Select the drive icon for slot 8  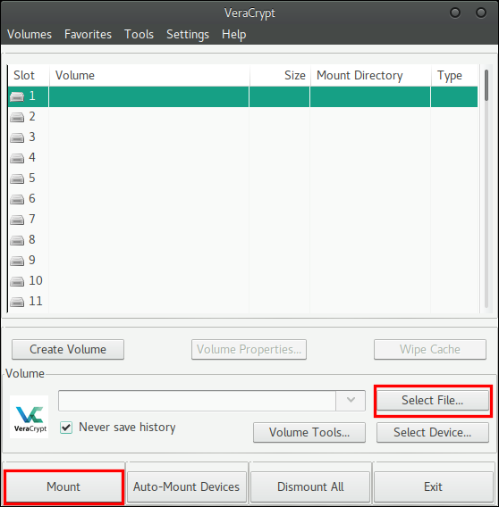click(17, 240)
